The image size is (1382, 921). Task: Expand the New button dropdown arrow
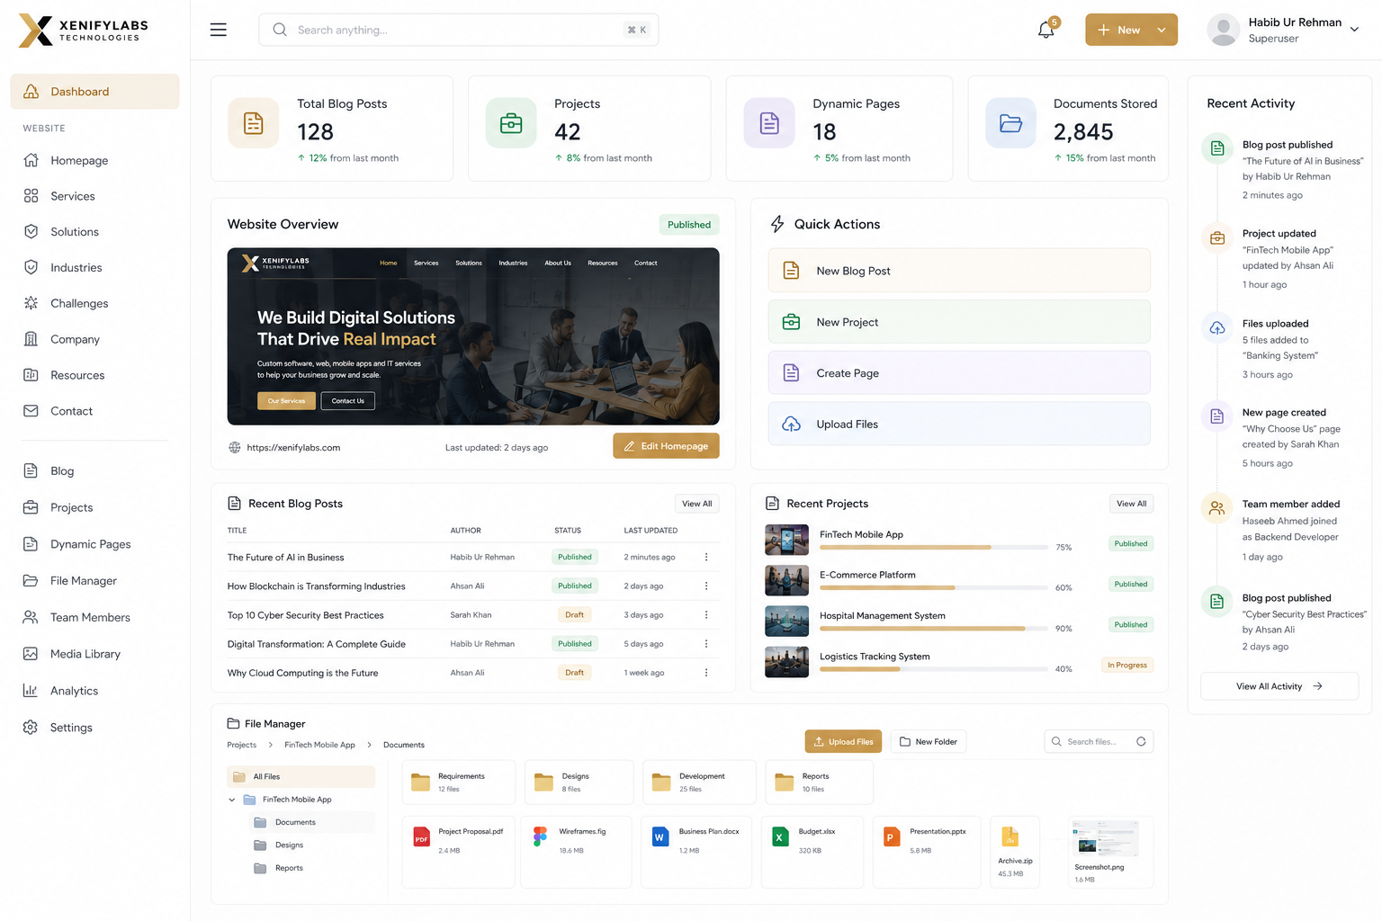coord(1162,30)
